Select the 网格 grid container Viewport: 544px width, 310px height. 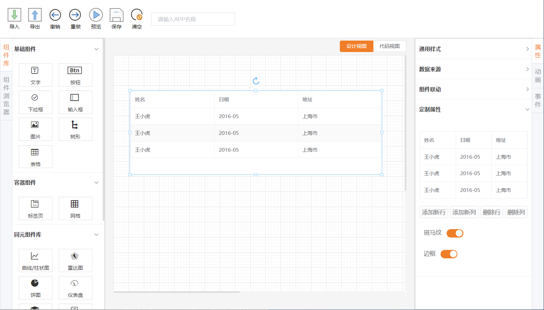click(75, 209)
